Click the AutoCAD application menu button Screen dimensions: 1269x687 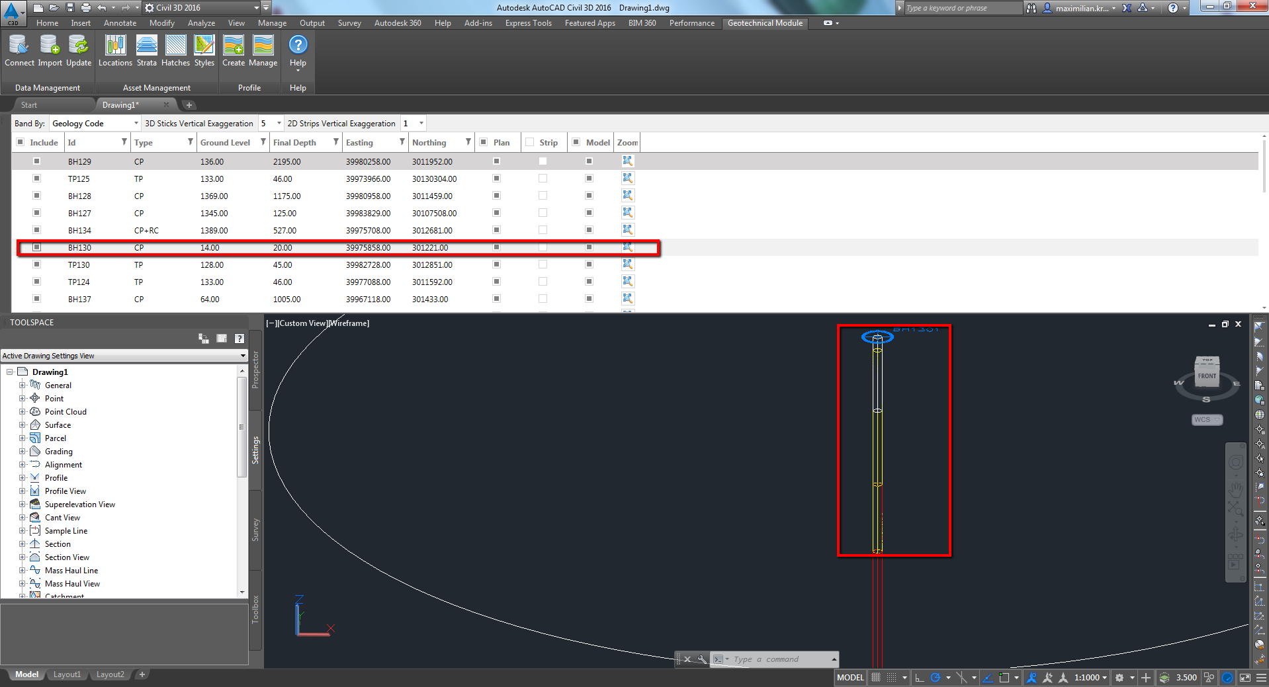click(13, 12)
